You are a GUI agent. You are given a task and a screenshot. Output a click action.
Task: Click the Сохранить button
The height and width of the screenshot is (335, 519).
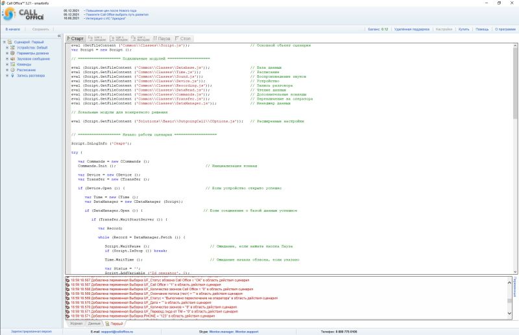pos(40,29)
